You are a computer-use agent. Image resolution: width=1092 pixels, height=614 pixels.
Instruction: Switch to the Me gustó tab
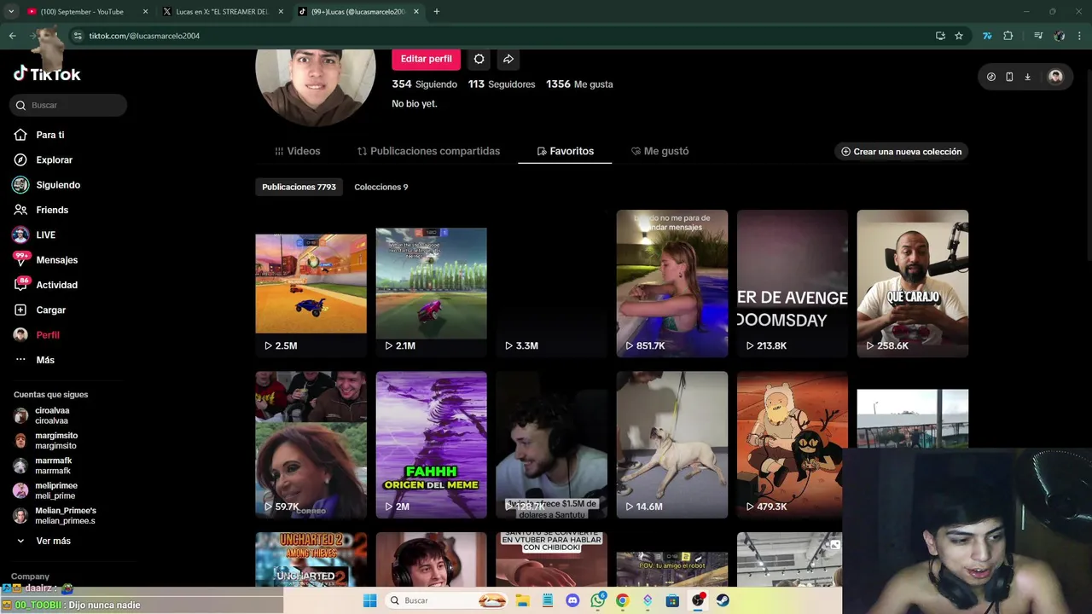point(659,151)
